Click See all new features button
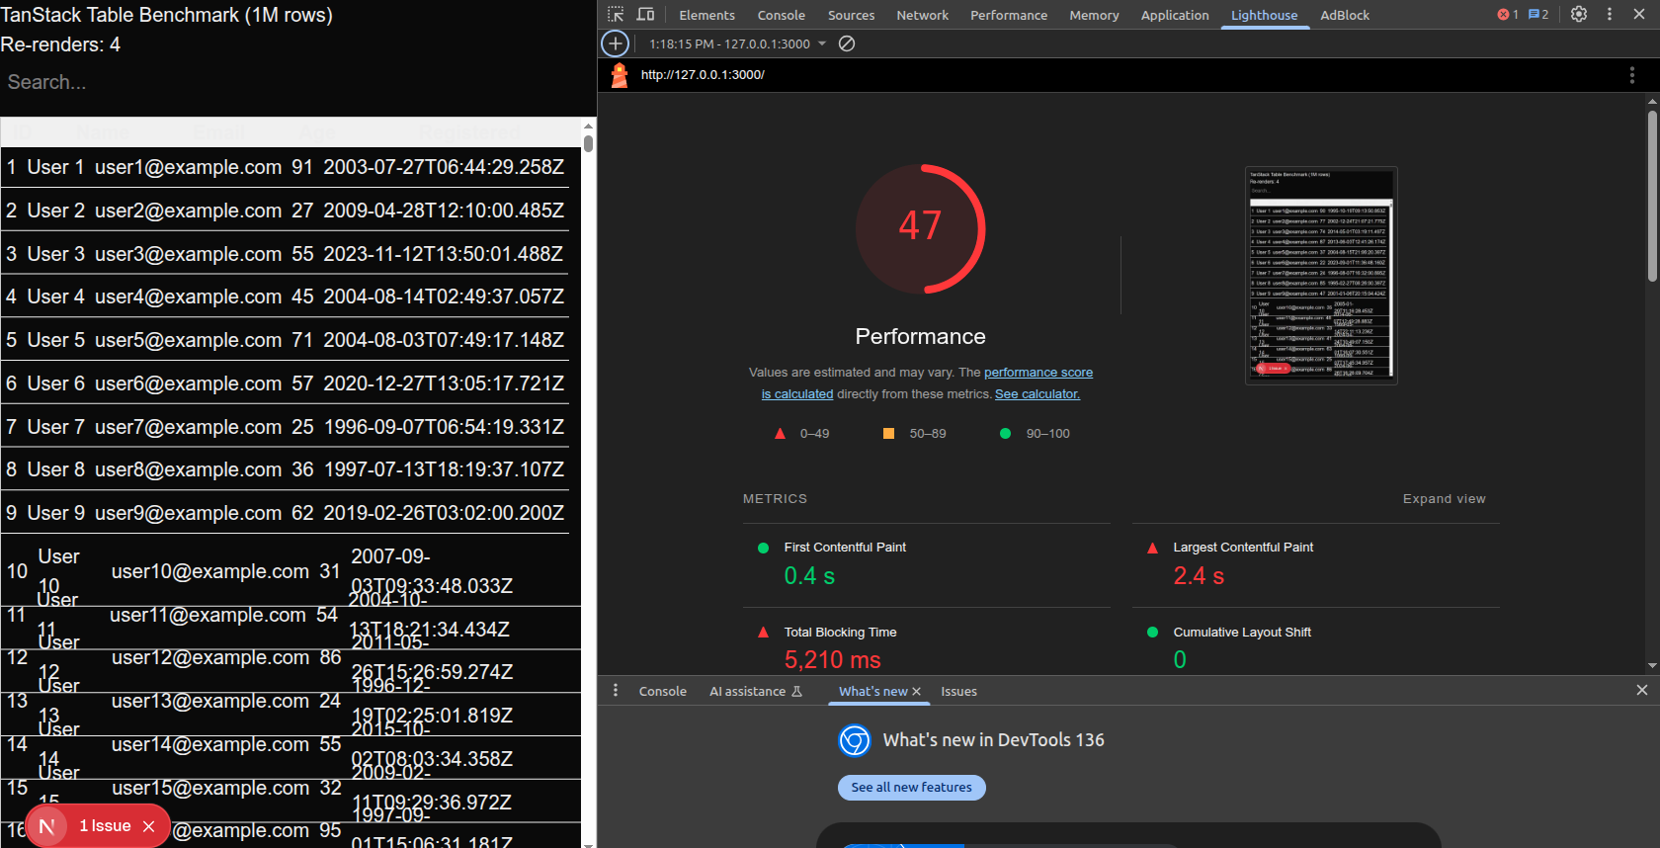 coord(911,788)
